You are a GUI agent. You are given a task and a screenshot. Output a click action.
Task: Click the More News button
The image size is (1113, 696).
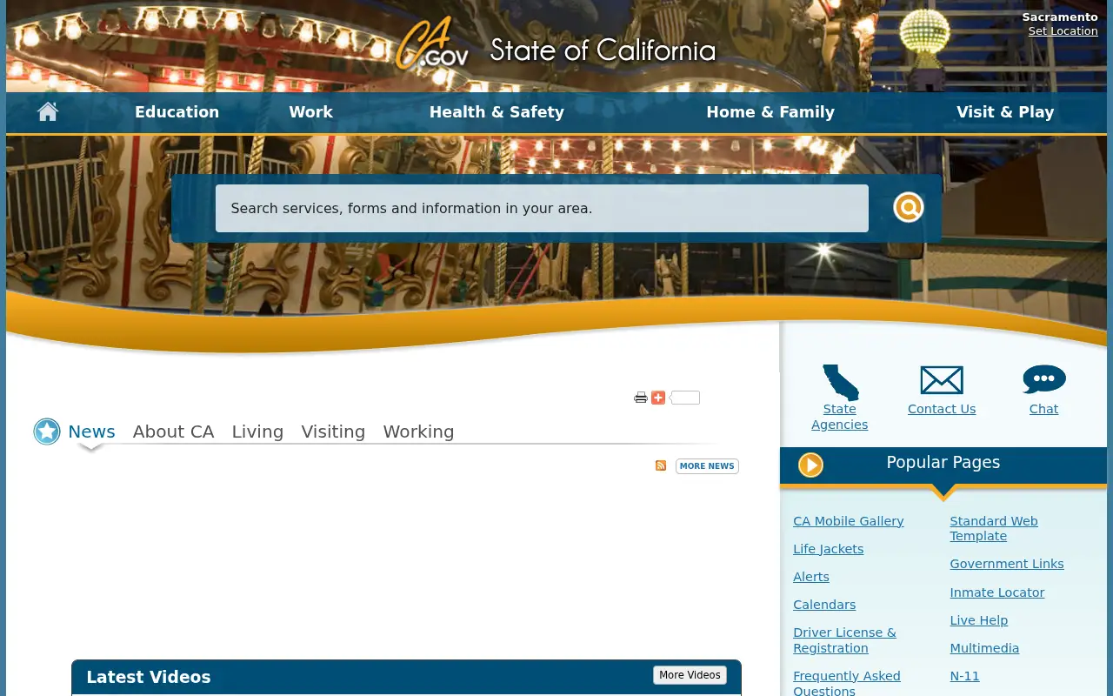tap(707, 466)
